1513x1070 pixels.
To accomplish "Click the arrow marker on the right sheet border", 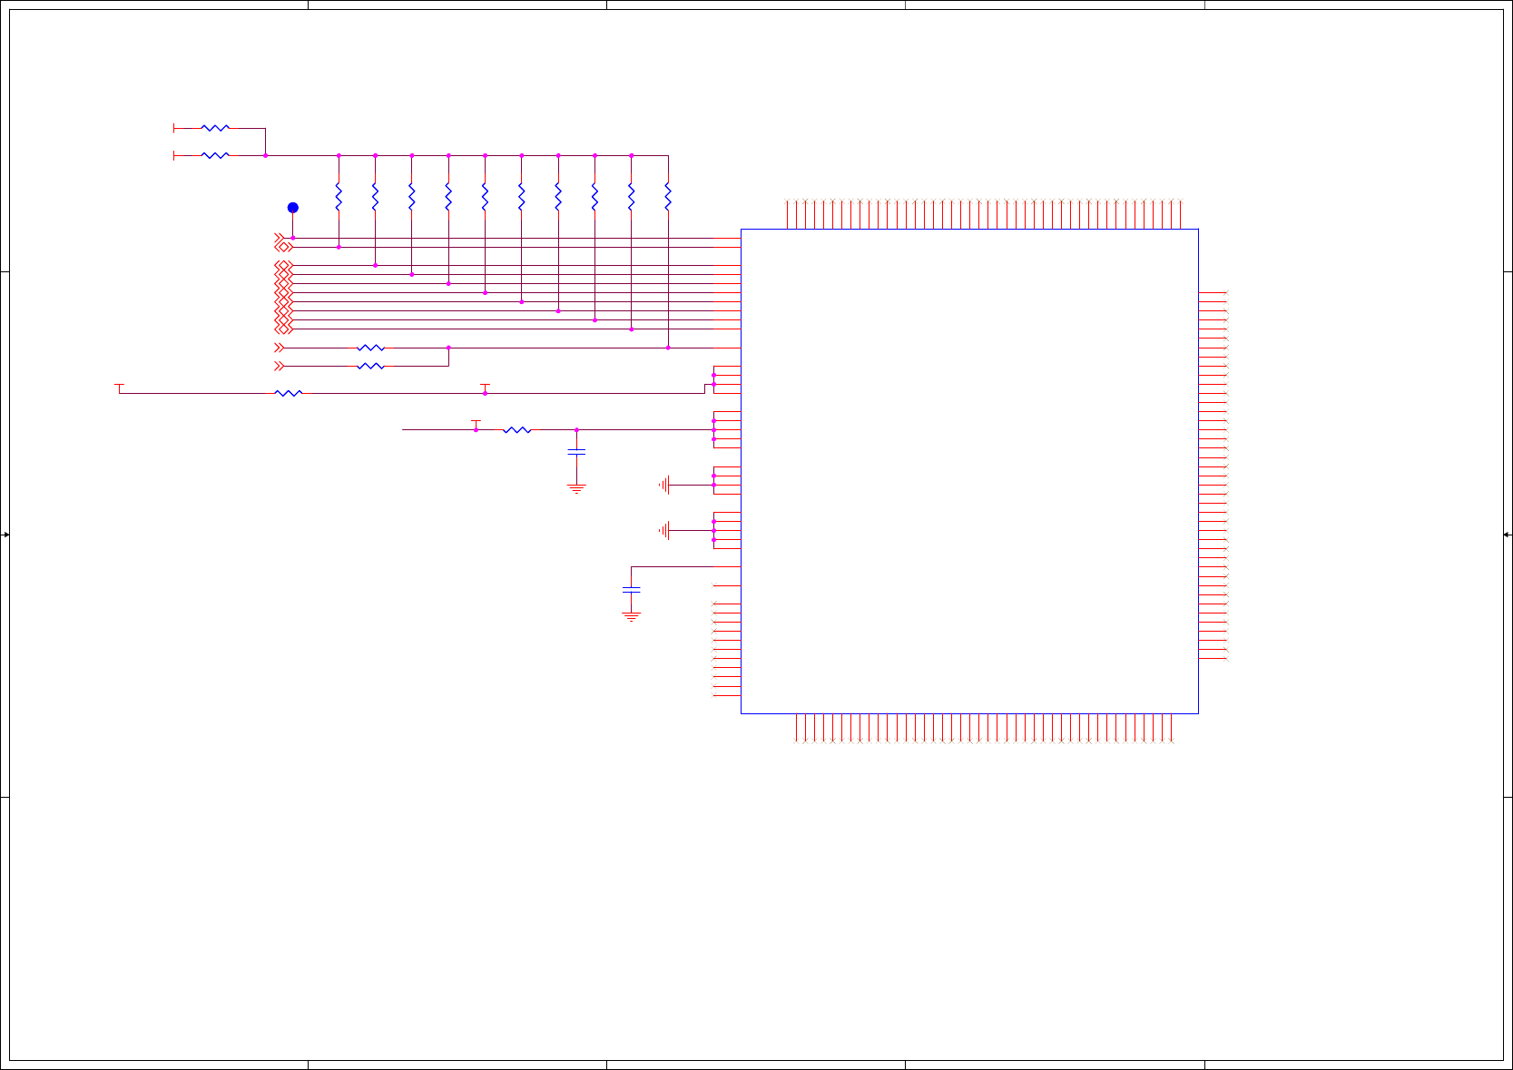I will pos(1507,535).
